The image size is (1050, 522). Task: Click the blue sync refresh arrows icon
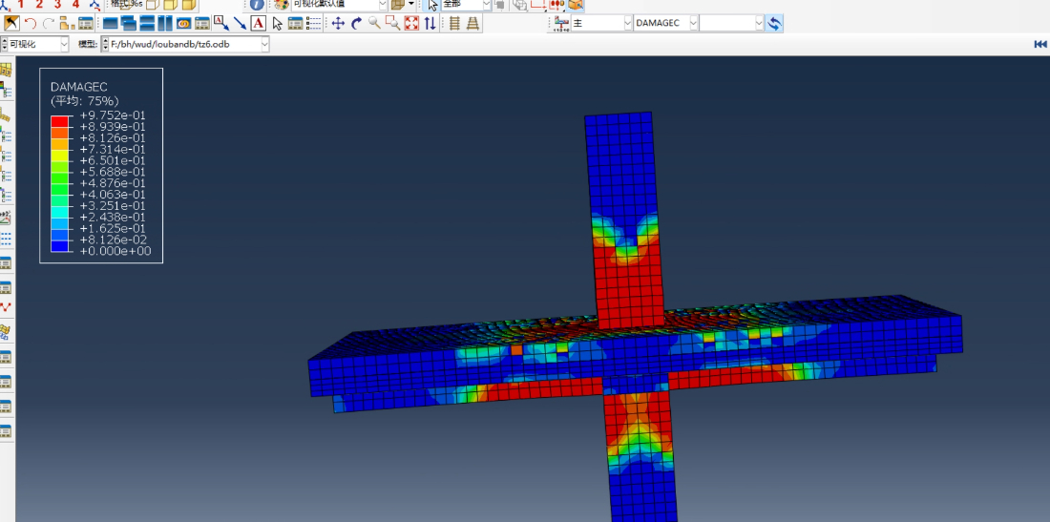[x=774, y=24]
